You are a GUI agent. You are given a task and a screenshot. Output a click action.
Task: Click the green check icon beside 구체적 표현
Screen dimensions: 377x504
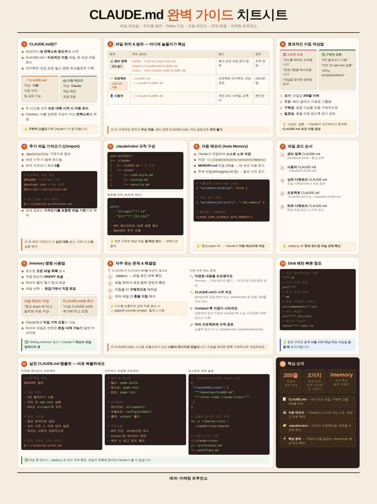coord(323,54)
